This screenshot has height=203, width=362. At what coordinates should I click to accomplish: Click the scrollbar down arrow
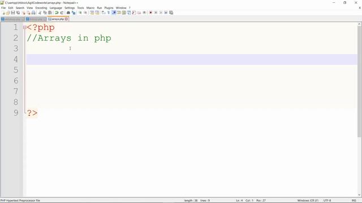(360, 195)
